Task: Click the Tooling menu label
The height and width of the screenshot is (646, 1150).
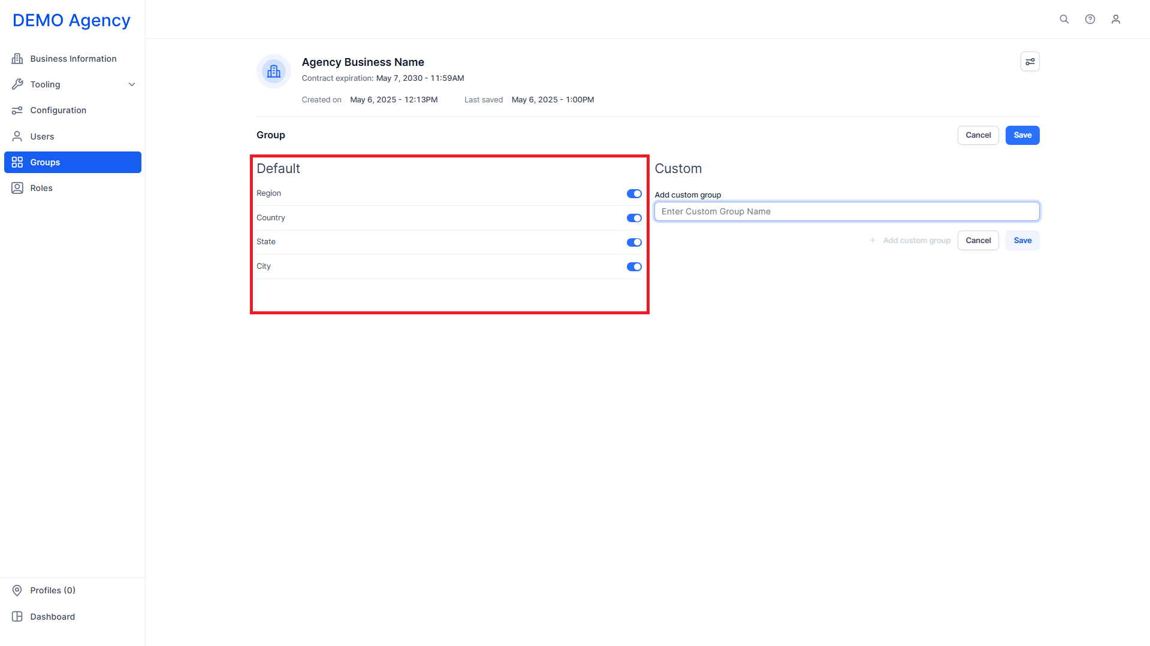Action: click(46, 84)
